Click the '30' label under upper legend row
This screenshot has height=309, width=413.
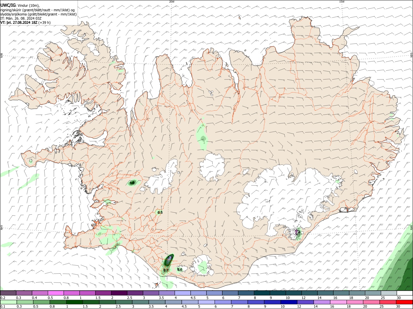[x=398, y=298]
